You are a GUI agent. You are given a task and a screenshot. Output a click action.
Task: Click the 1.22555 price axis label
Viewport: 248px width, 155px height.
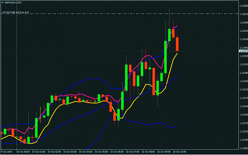pos(244,31)
